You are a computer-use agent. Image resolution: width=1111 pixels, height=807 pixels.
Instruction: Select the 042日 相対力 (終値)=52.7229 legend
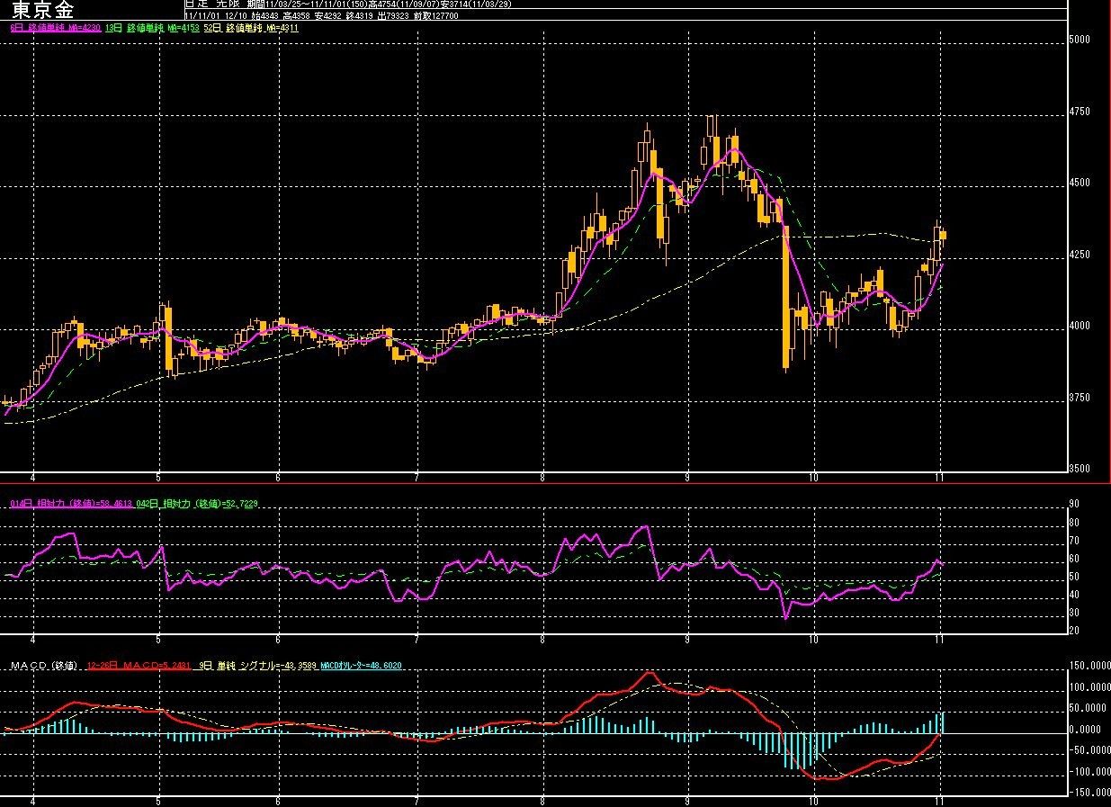pos(196,503)
